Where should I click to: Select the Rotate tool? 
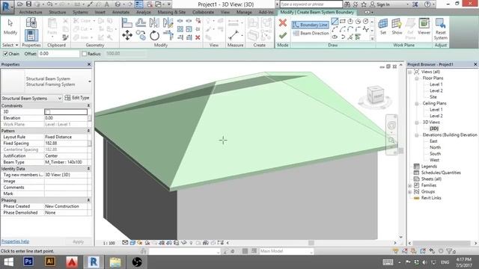pyautogui.click(x=155, y=35)
